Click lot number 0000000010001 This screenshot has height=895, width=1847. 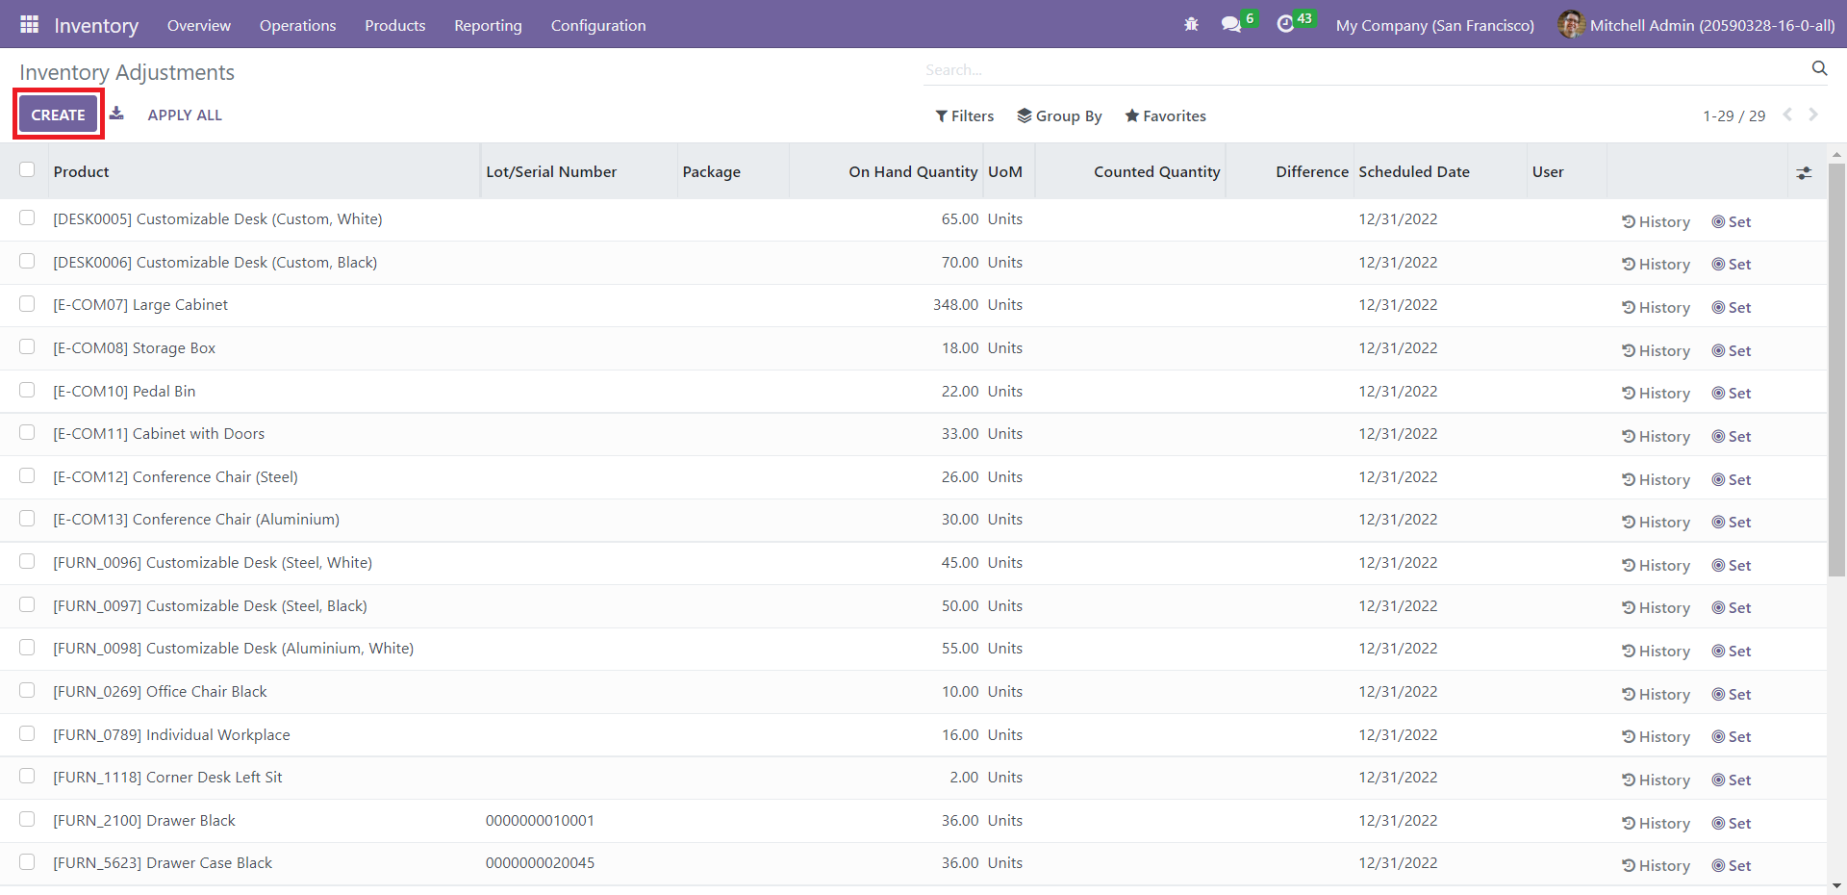pyautogui.click(x=540, y=820)
